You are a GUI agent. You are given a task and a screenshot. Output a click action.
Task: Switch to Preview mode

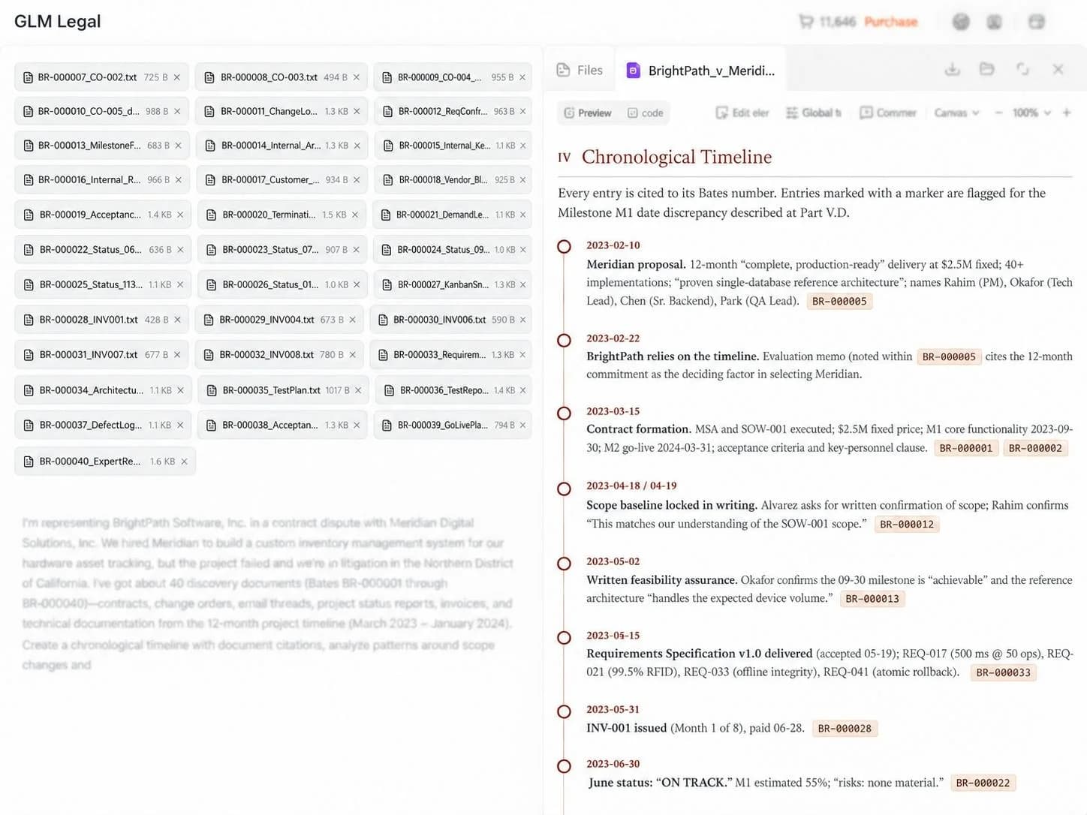(x=588, y=113)
